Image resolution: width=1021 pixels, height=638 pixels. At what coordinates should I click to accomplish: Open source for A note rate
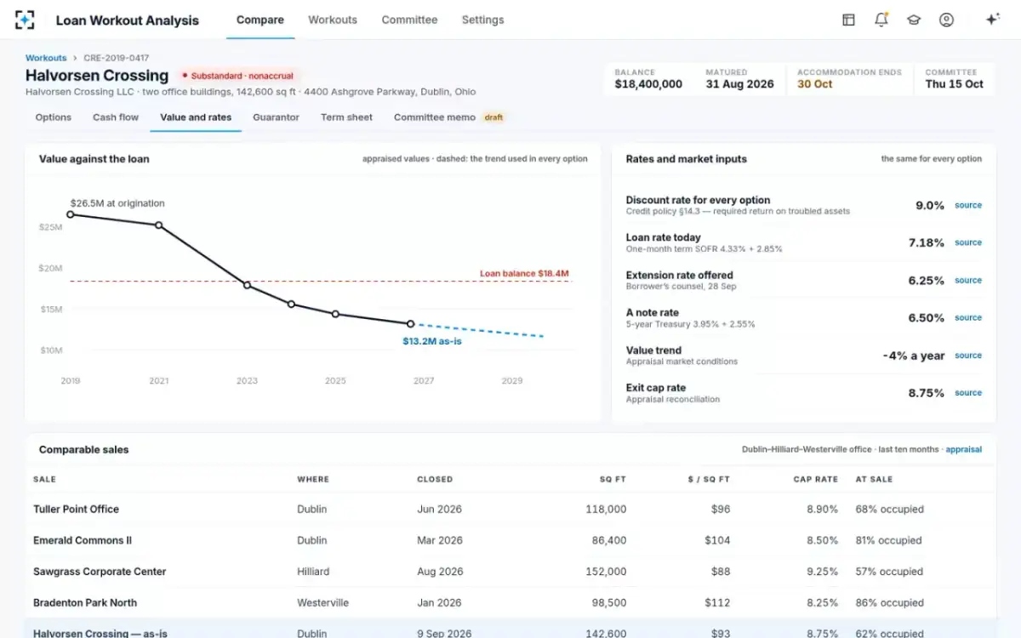click(x=968, y=317)
